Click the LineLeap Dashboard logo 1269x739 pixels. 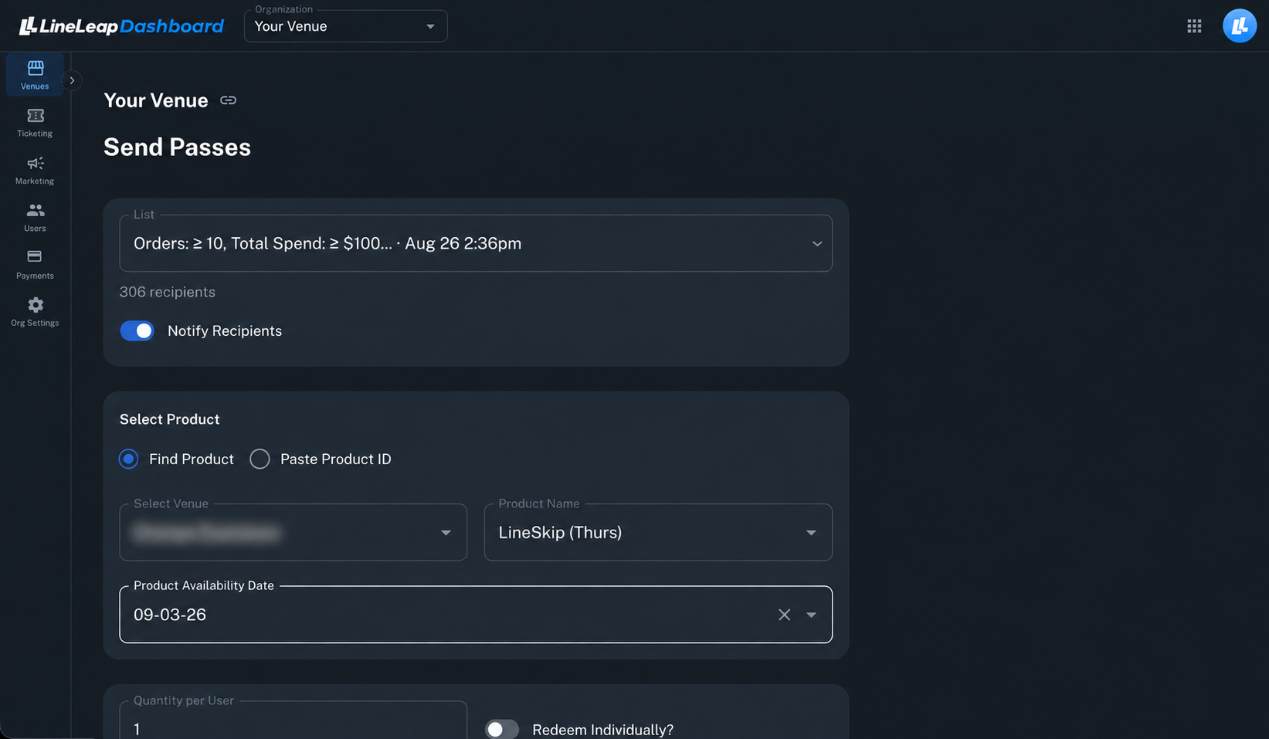121,26
